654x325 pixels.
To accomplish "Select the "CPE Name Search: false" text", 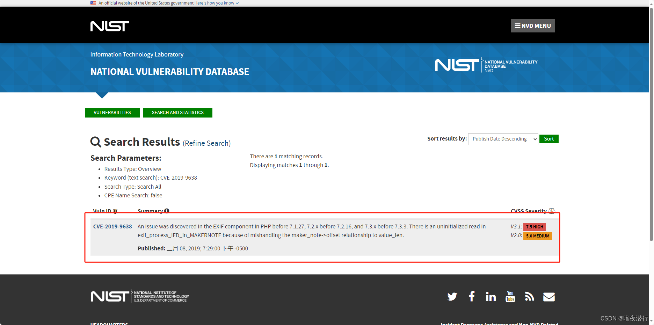I will tap(133, 196).
